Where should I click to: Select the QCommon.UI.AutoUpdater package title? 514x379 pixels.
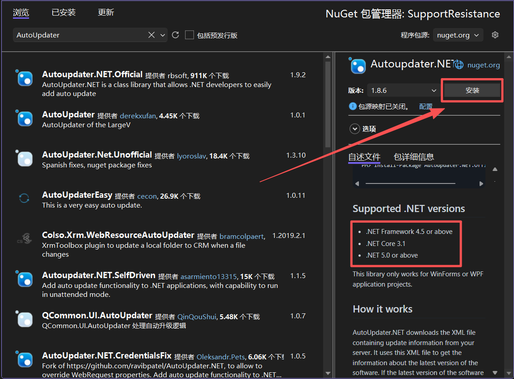click(x=97, y=316)
